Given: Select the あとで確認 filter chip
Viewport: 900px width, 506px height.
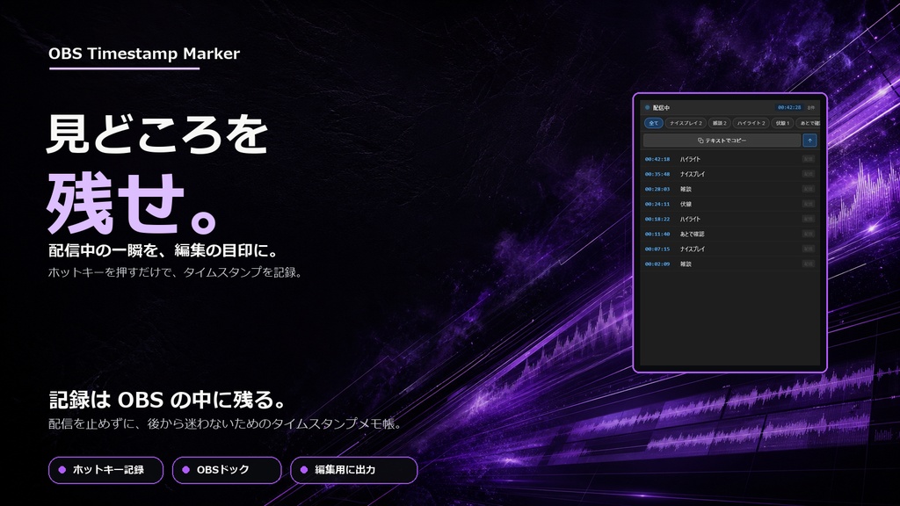Looking at the screenshot, I should (x=809, y=123).
